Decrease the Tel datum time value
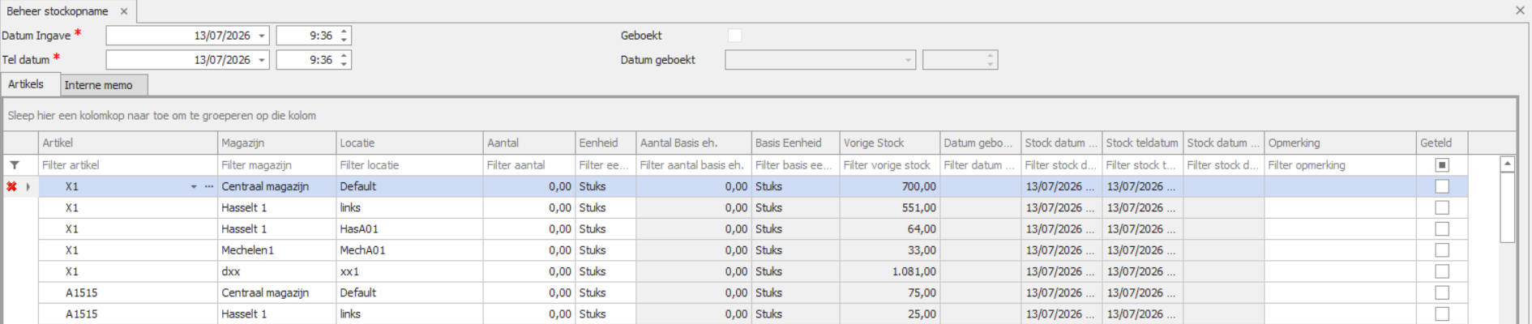 [344, 64]
